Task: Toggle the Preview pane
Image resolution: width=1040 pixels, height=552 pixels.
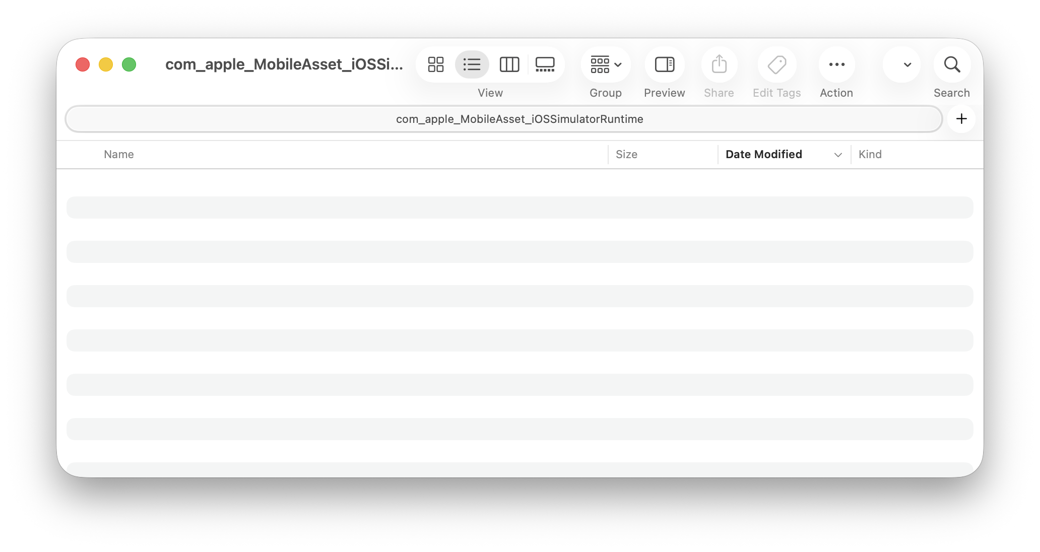Action: [665, 64]
